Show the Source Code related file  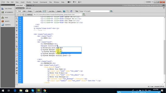coord(20,8)
